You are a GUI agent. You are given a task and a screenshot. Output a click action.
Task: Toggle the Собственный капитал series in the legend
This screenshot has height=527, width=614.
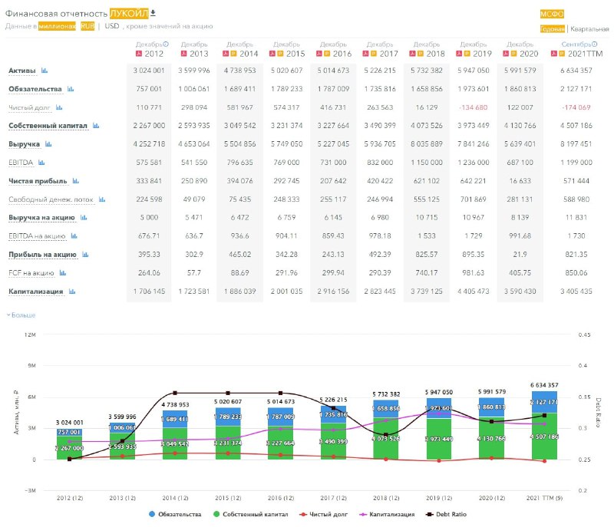[x=250, y=514]
